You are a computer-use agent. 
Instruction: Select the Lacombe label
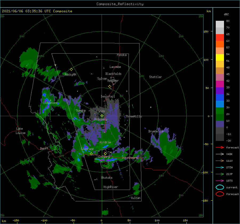pos(115,67)
